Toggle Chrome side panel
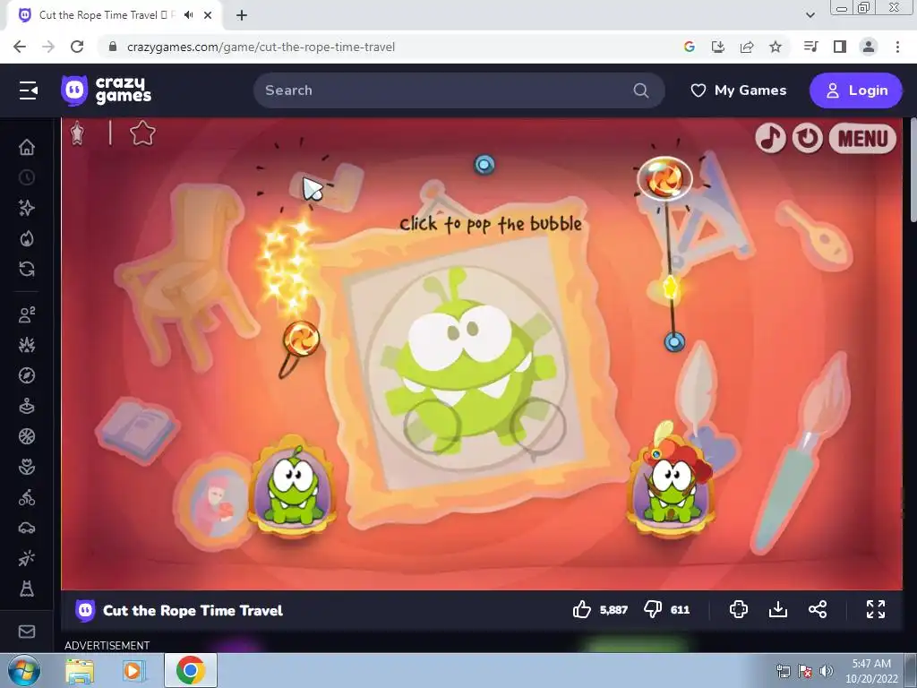This screenshot has height=688, width=917. coord(840,47)
